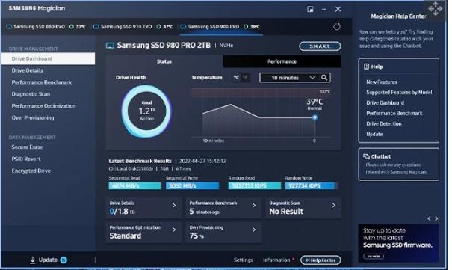Image resolution: width=452 pixels, height=270 pixels.
Task: Open Settings in the bottom bar
Action: 243,260
